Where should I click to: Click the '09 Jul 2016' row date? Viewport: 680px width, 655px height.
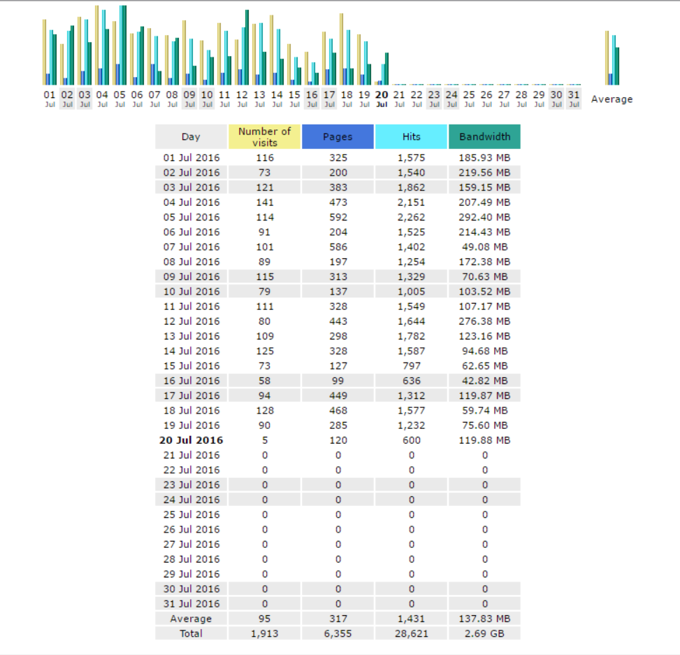pos(191,276)
